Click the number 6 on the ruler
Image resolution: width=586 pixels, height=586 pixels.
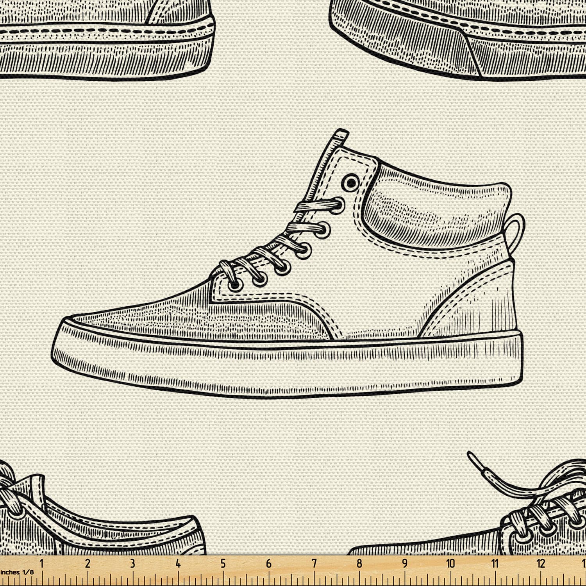pos(269,563)
